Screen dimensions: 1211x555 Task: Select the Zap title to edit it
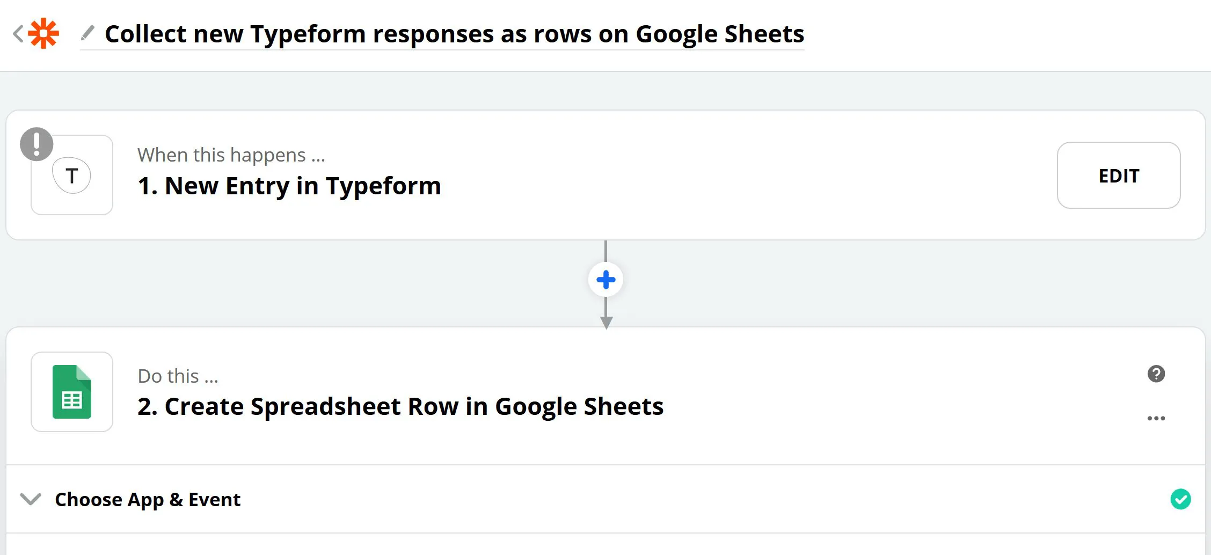pyautogui.click(x=454, y=33)
